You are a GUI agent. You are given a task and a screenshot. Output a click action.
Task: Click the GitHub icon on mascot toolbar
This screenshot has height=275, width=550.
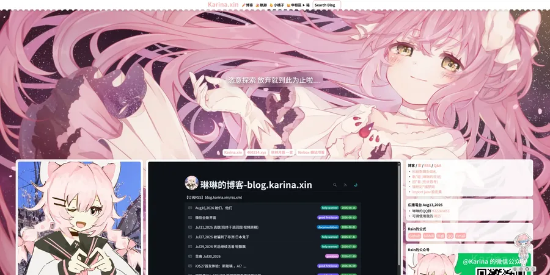point(527,269)
